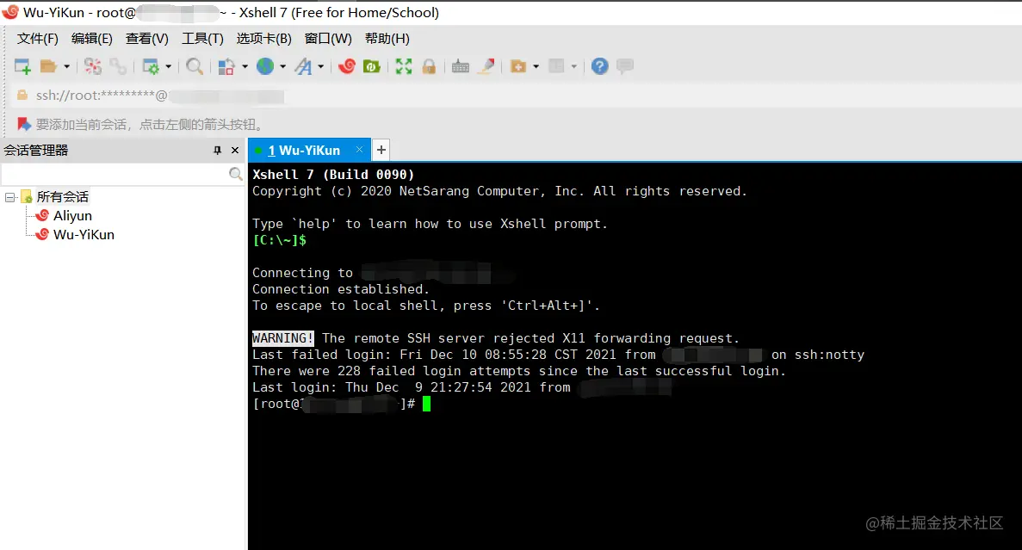Expand the Open folder dropdown arrow

coord(66,66)
